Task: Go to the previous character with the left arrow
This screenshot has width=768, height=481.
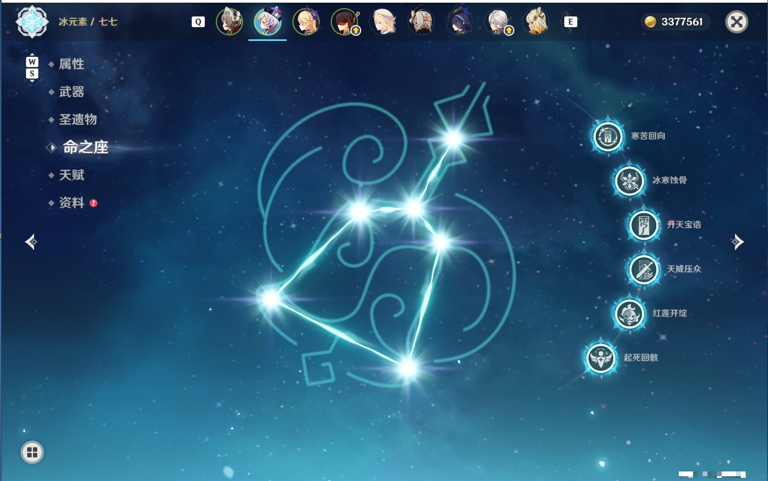Action: tap(31, 242)
